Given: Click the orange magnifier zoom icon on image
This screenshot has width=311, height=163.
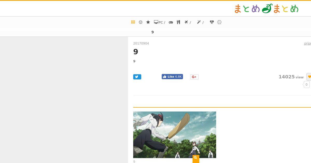Looking at the screenshot, I should coord(196,159).
